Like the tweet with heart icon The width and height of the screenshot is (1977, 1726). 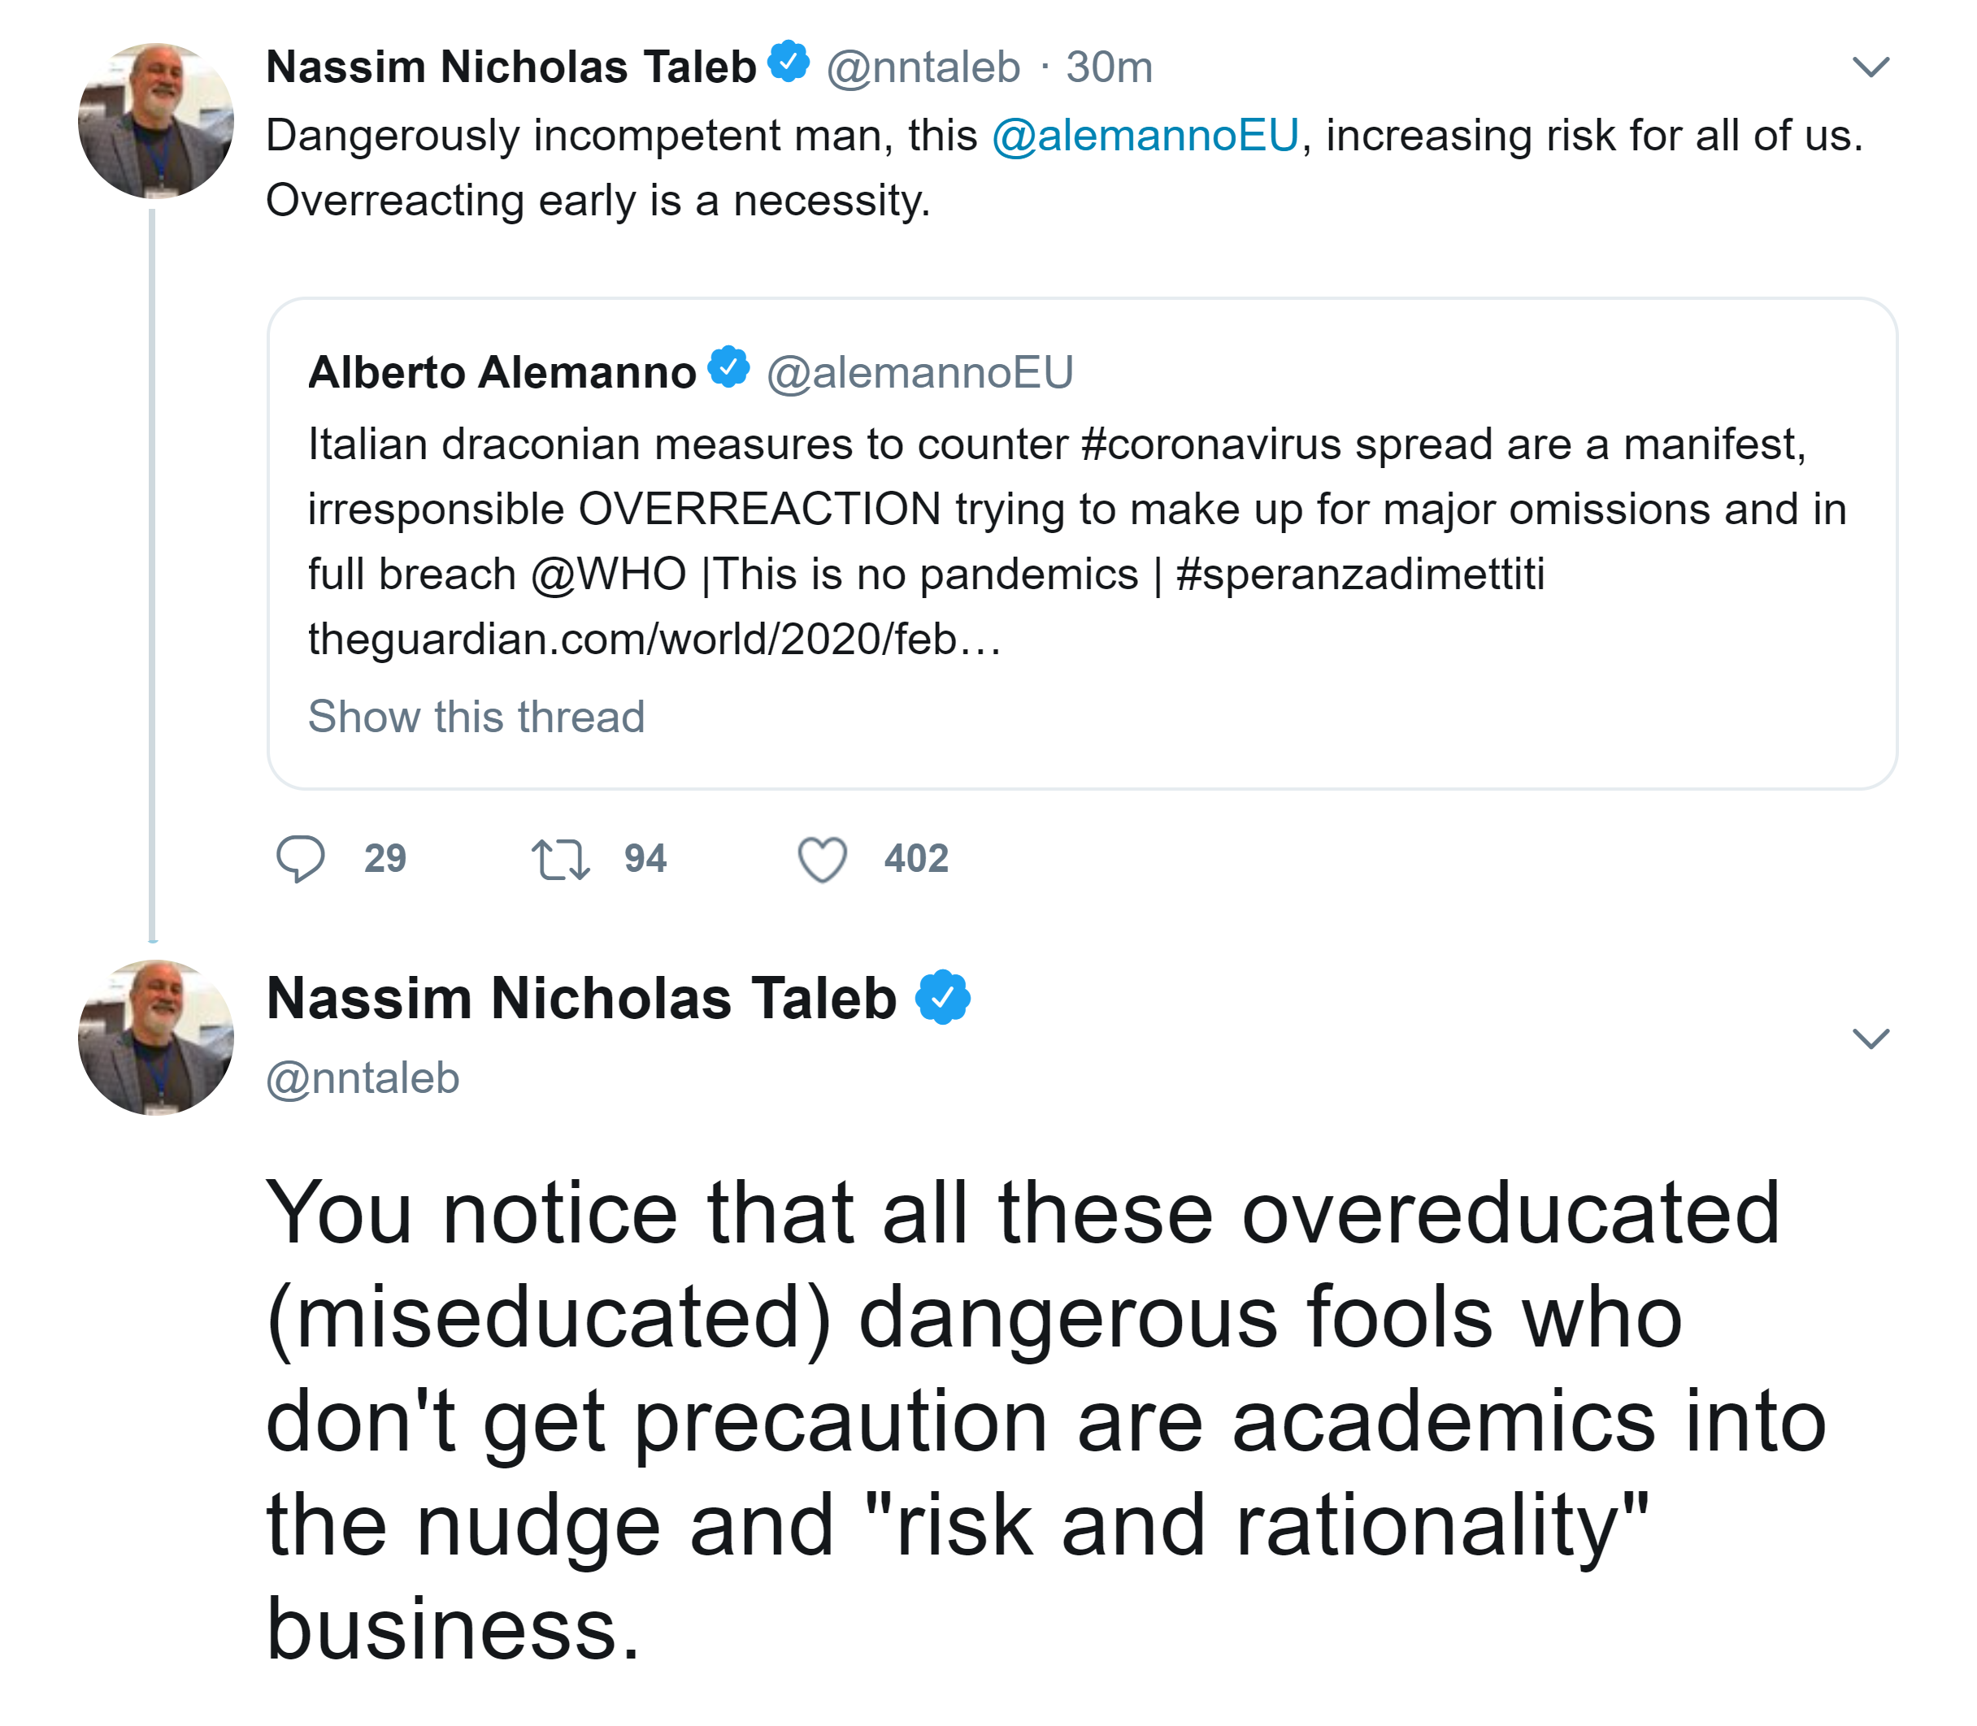(822, 859)
